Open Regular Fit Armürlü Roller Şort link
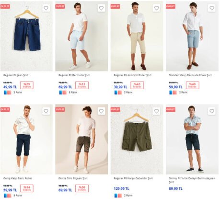The height and width of the screenshot is (199, 220). tap(133, 75)
